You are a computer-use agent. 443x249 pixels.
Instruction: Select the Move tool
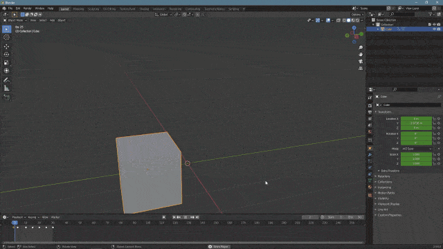pos(6,46)
